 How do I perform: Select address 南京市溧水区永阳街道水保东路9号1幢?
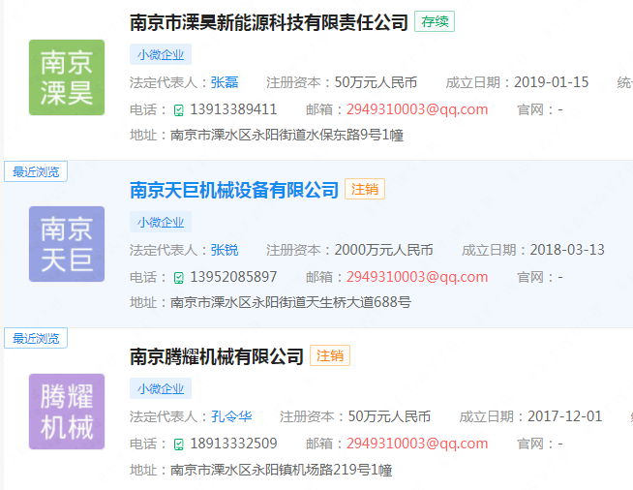tap(286, 135)
